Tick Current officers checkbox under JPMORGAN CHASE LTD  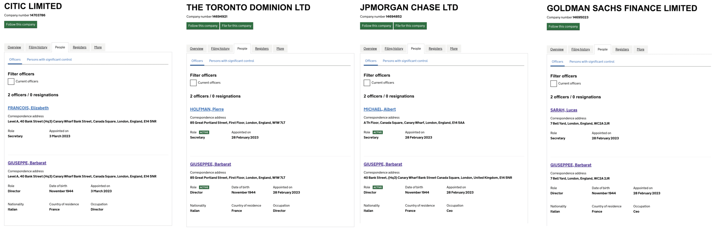tap(367, 83)
